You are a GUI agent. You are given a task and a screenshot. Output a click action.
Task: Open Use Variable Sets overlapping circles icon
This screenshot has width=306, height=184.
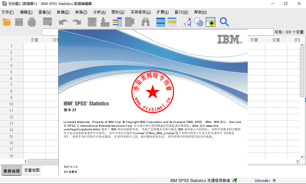[199, 22]
